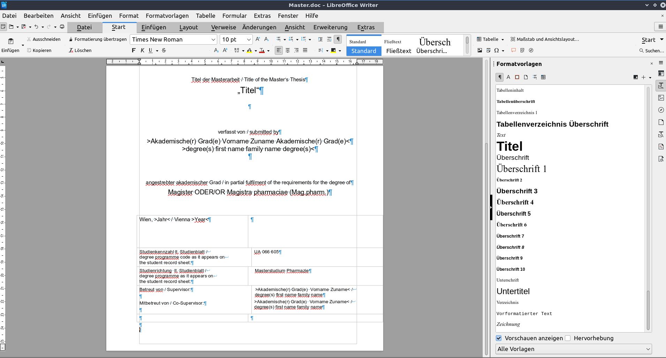Open the font color dropdown arrow

coord(268,51)
